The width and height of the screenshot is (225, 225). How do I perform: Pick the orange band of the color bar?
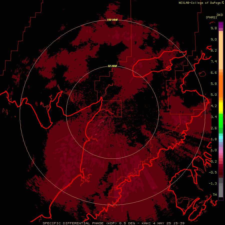point(221,86)
